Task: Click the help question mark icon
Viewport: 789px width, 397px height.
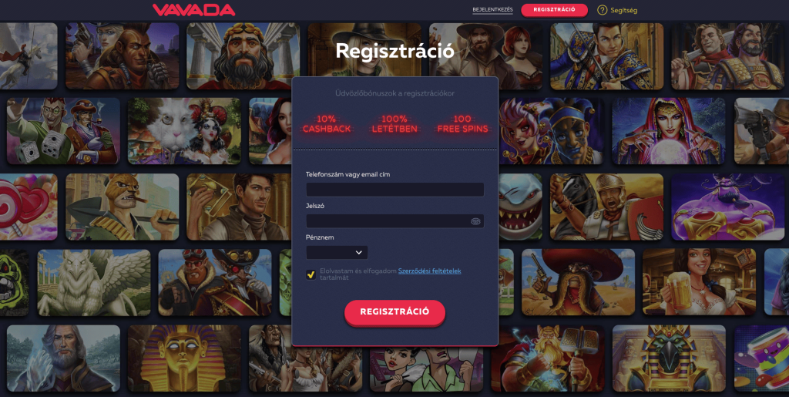Action: 602,10
